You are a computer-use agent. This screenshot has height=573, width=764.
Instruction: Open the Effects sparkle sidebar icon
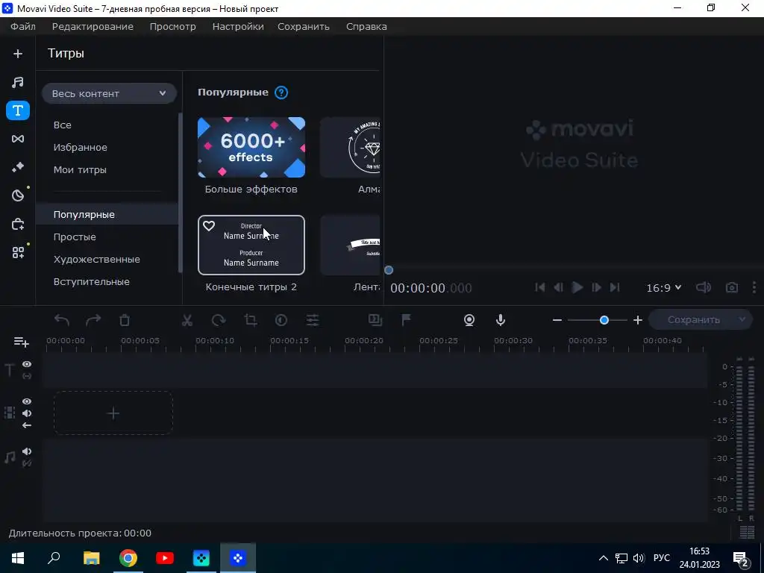point(18,167)
